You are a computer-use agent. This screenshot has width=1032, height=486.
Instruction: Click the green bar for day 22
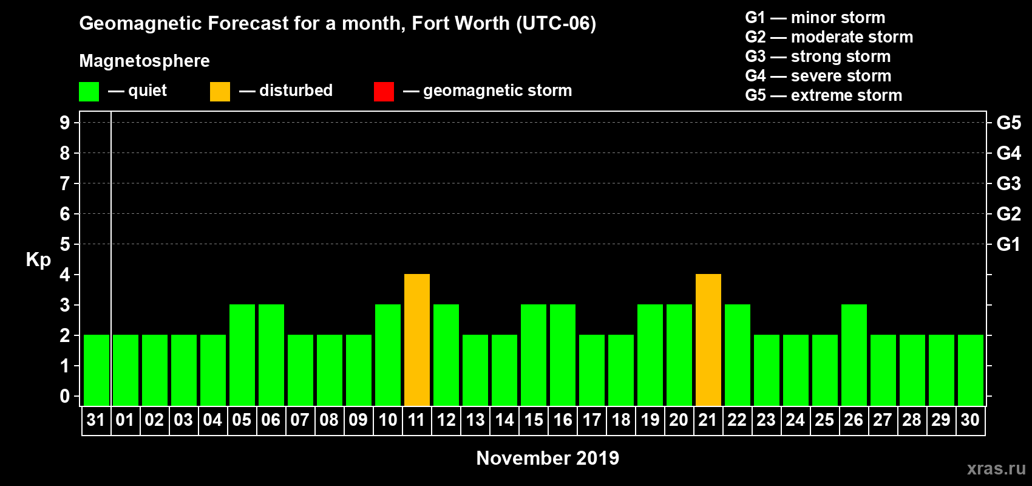pos(738,355)
